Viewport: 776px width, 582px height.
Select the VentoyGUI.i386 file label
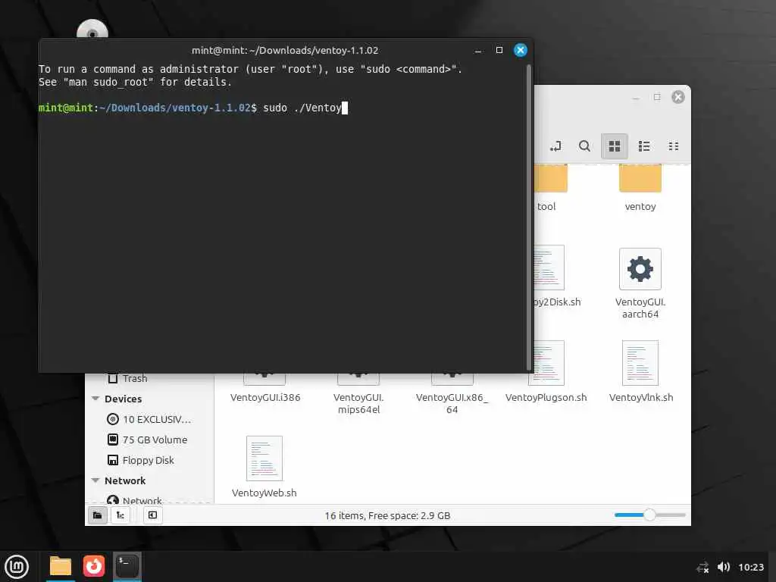(264, 397)
